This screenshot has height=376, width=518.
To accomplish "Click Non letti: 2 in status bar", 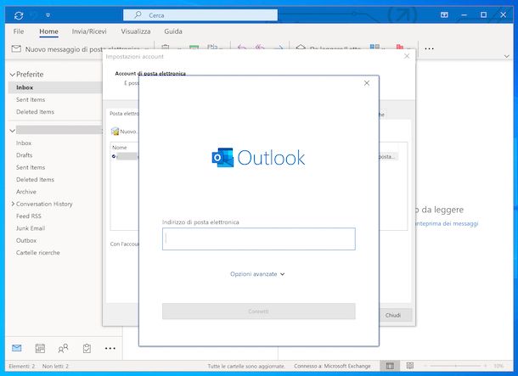I will tap(55, 366).
